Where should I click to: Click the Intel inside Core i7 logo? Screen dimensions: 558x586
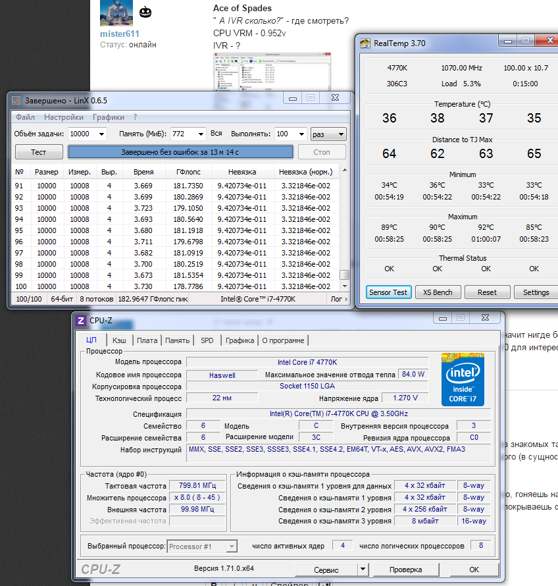(463, 379)
